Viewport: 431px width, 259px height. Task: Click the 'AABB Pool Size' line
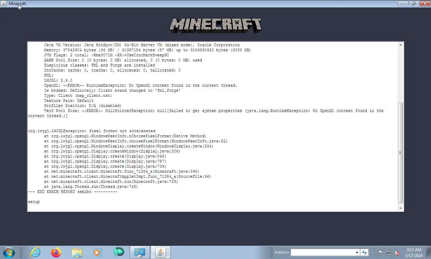coord(123,60)
